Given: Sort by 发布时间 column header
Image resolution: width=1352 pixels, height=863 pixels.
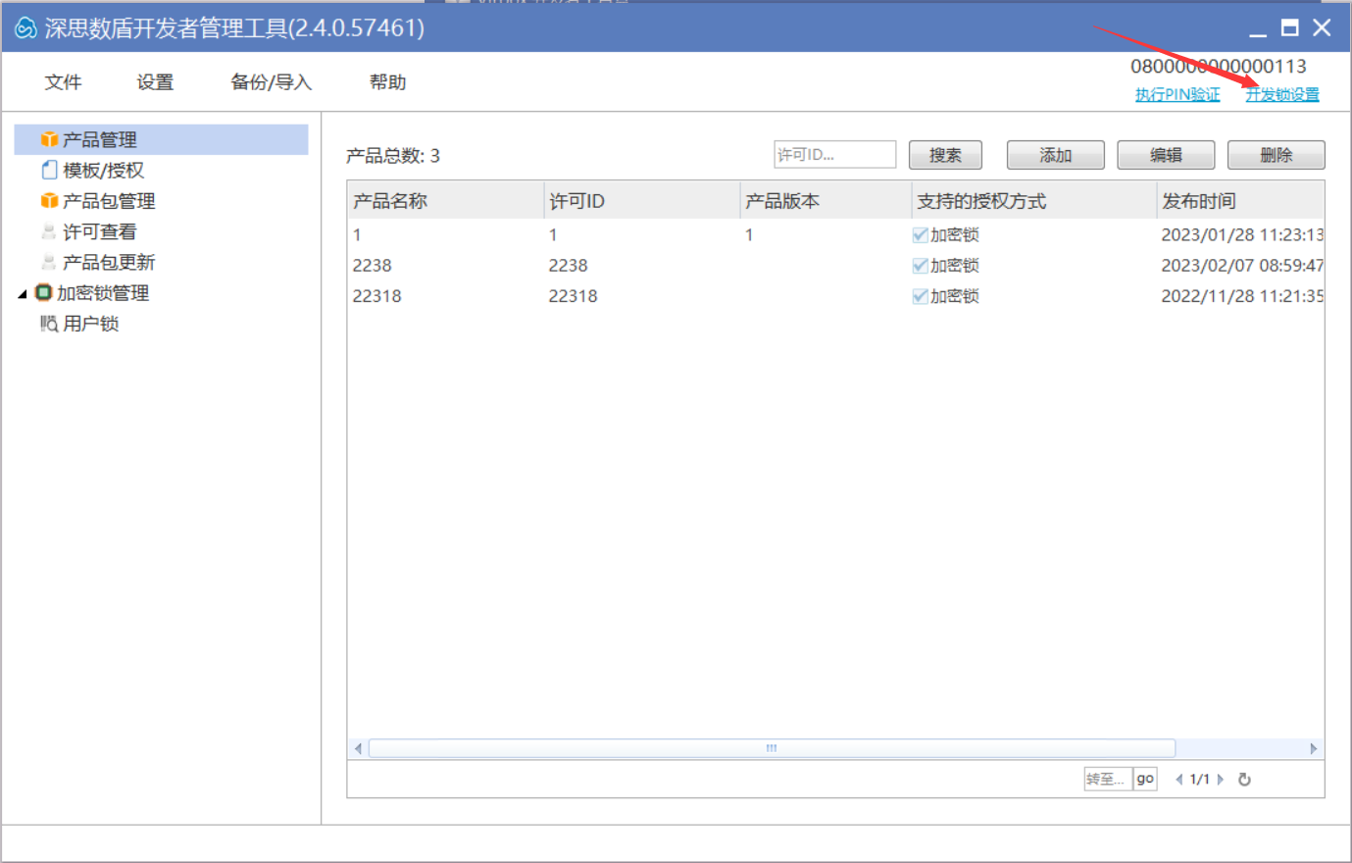Looking at the screenshot, I should tap(1240, 201).
